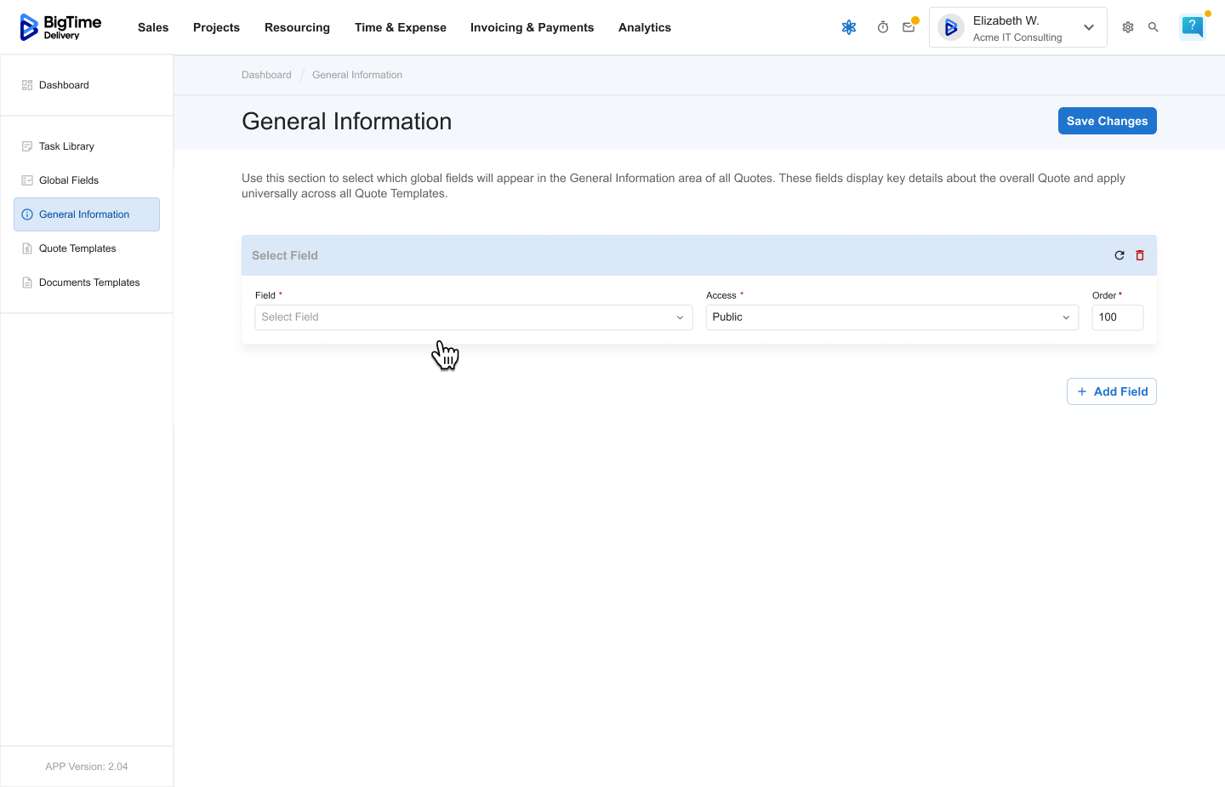Open the settings gear icon
The image size is (1225, 787).
(x=1128, y=27)
